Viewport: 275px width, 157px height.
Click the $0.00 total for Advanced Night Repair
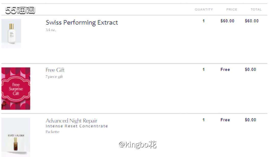(x=250, y=120)
